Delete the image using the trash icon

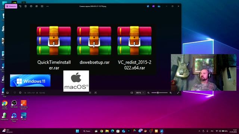[x=26, y=6]
